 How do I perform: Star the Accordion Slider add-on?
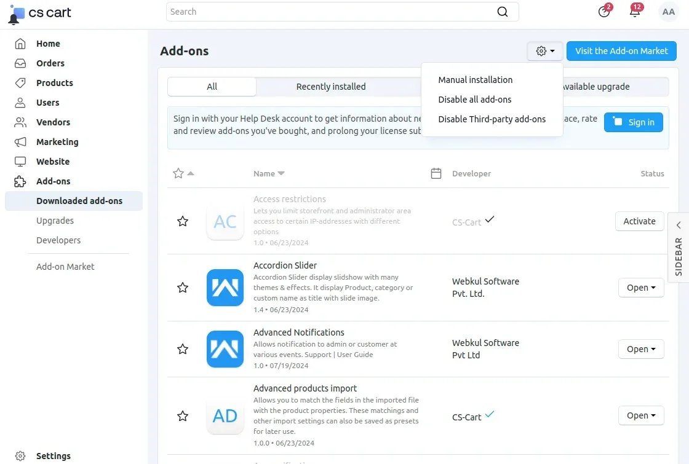coord(183,288)
